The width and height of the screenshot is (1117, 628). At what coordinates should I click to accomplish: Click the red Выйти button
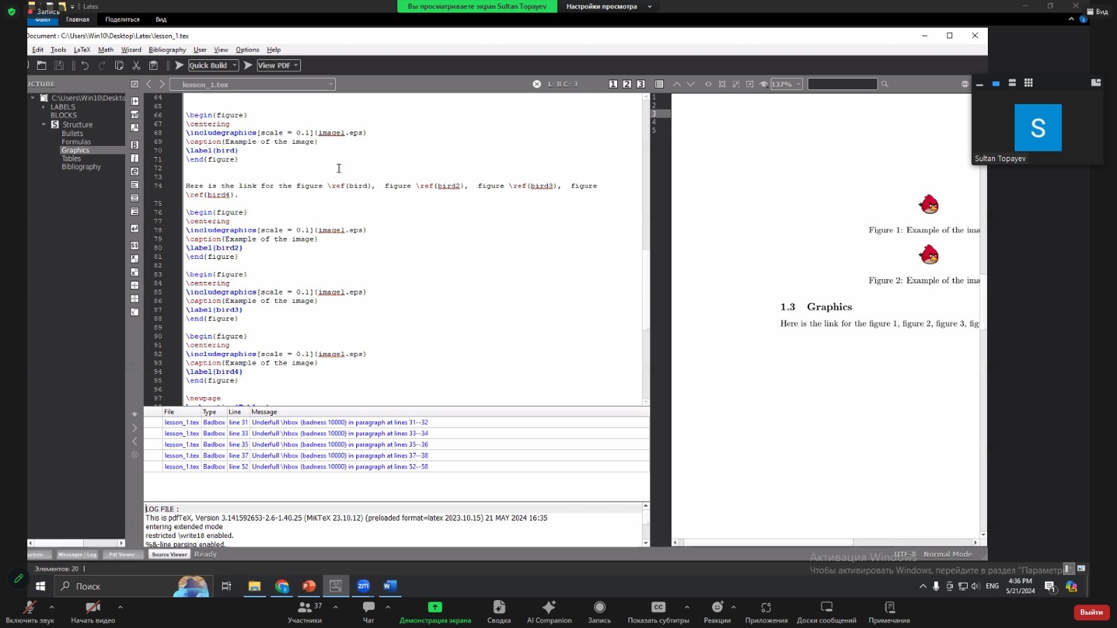(x=1091, y=612)
